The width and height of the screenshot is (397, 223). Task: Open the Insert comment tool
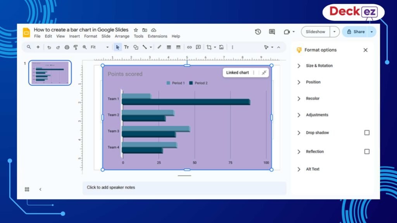pos(198,47)
